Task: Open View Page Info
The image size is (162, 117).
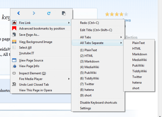Action: tap(41, 66)
